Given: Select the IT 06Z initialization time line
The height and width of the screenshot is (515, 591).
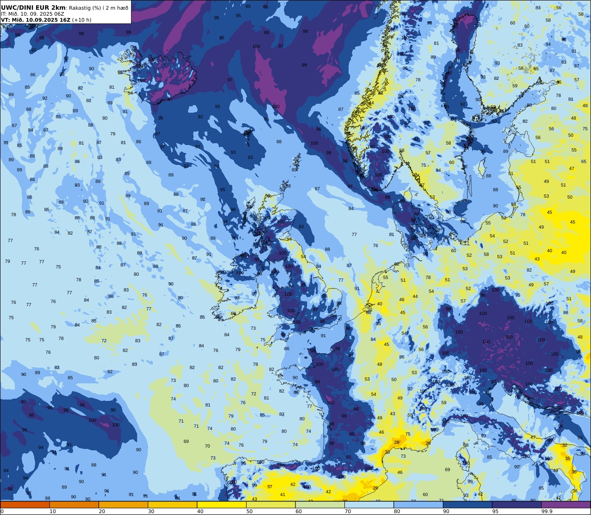Looking at the screenshot, I should pyautogui.click(x=32, y=14).
